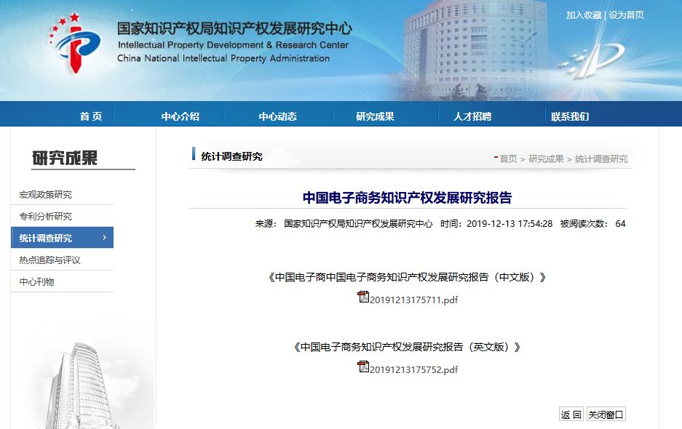Click the 关闭窗口 button

point(606,414)
